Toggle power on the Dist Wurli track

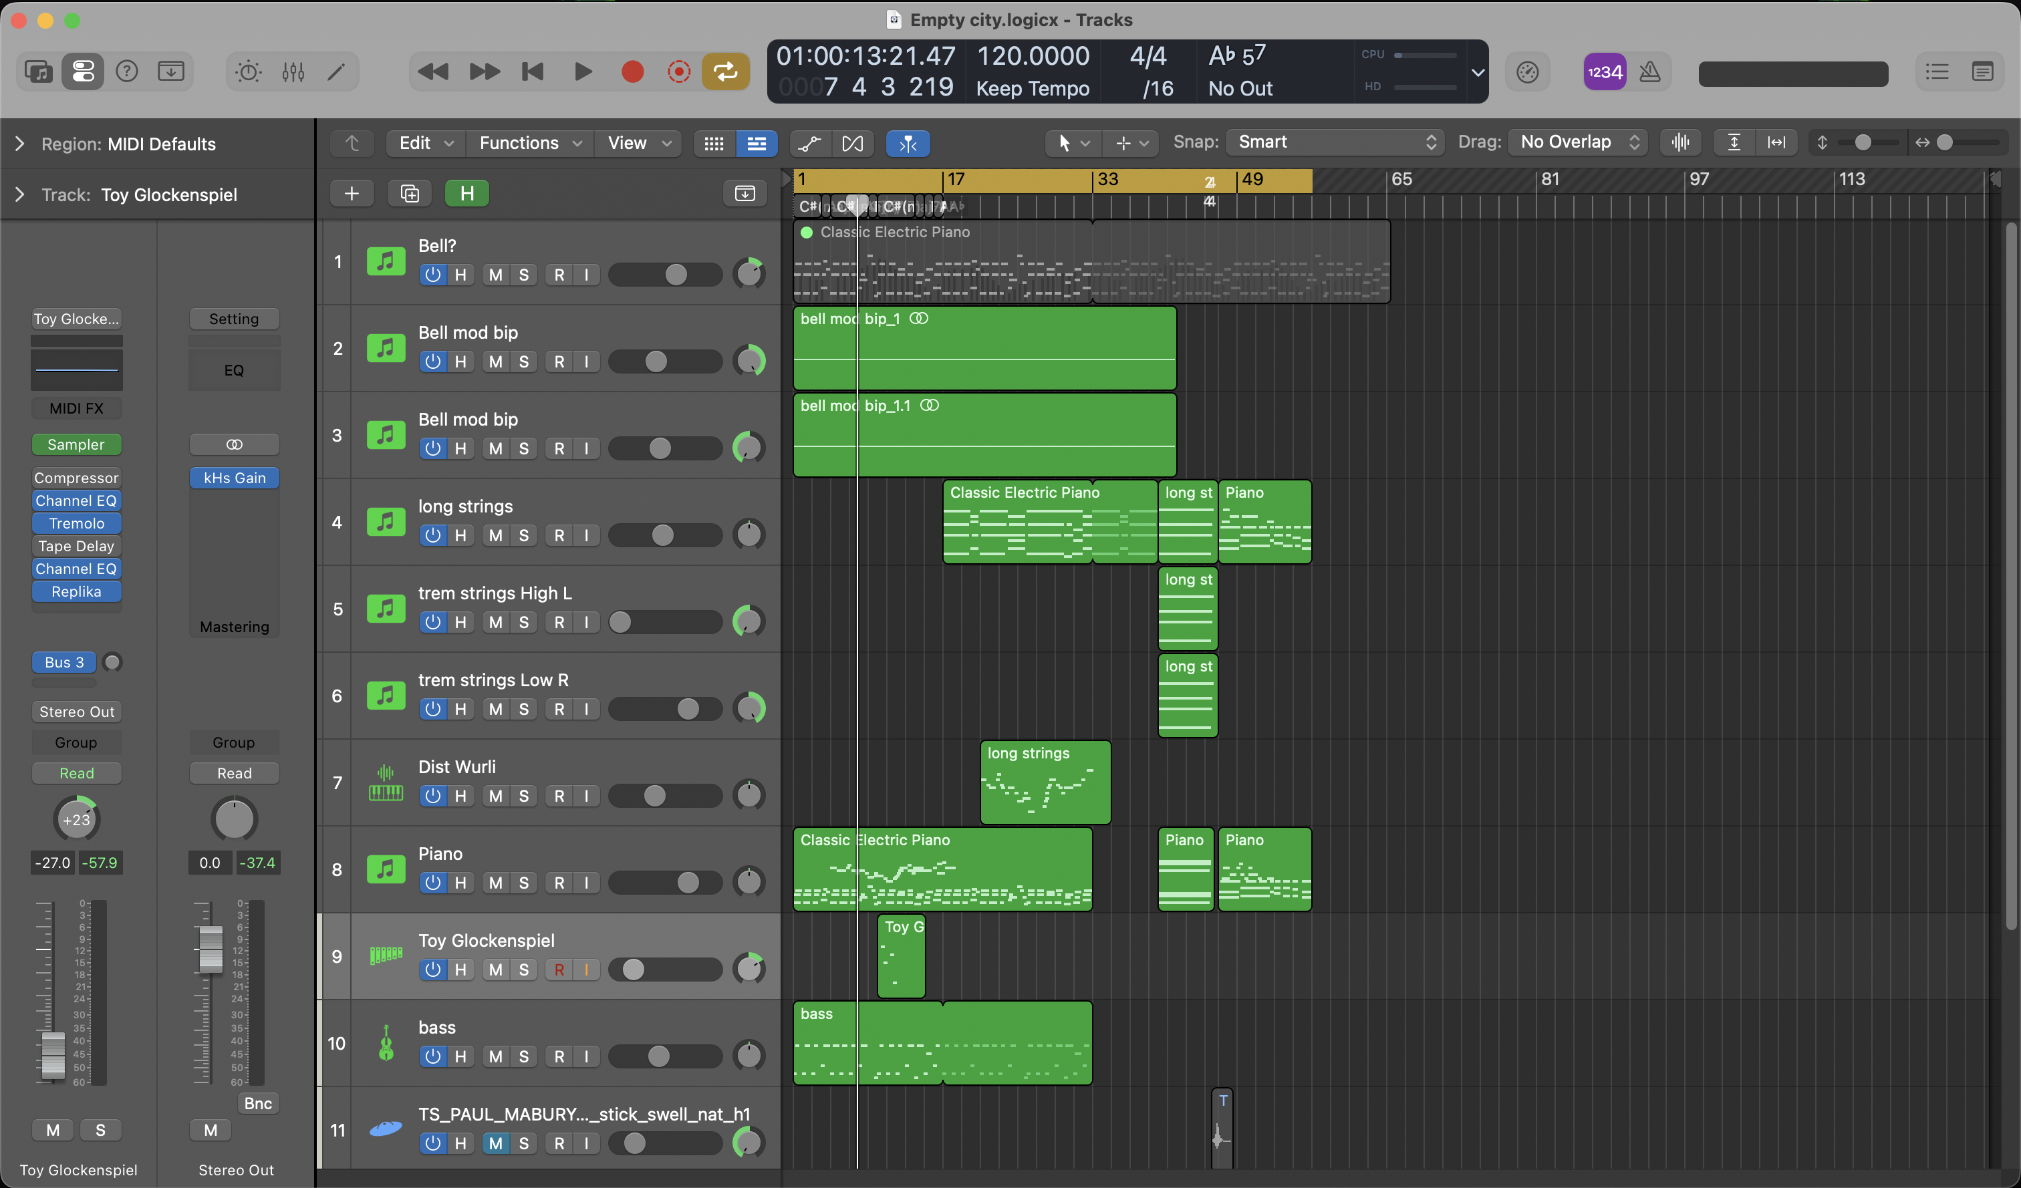pyautogui.click(x=433, y=796)
